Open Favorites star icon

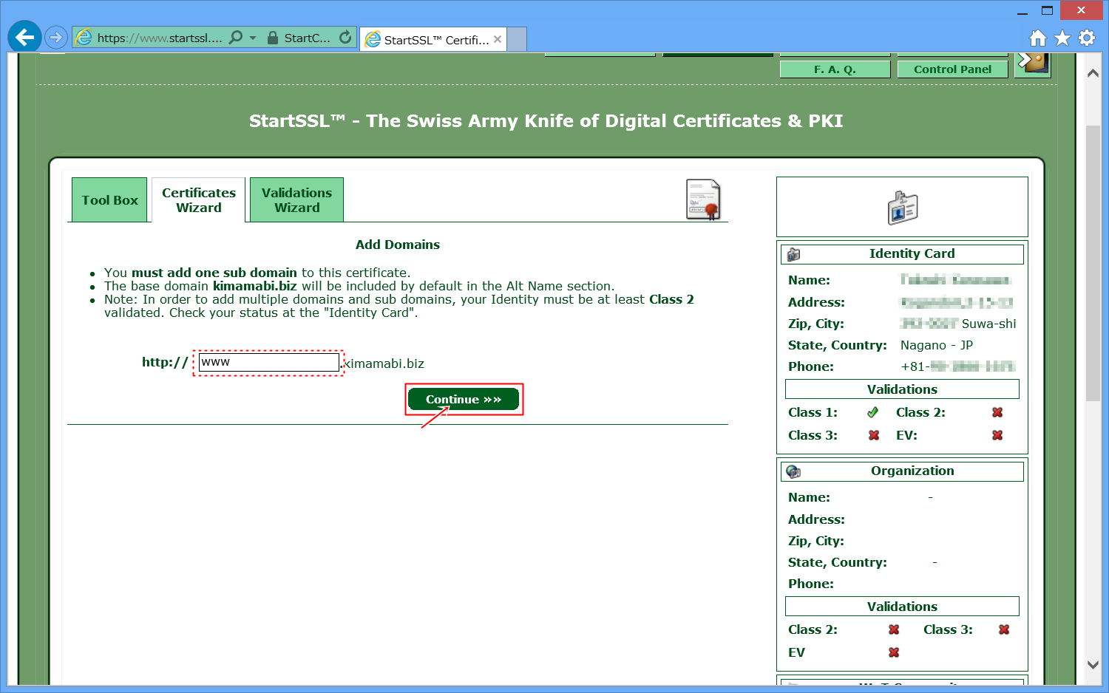(x=1062, y=38)
